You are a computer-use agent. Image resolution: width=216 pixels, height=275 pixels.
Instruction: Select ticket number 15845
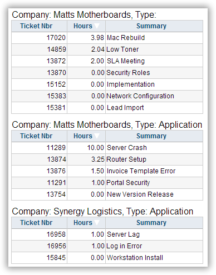(x=56, y=258)
